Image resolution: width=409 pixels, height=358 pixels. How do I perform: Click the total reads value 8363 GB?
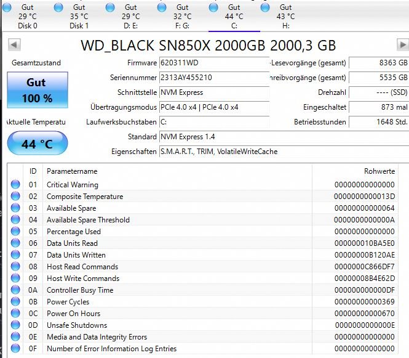point(379,63)
